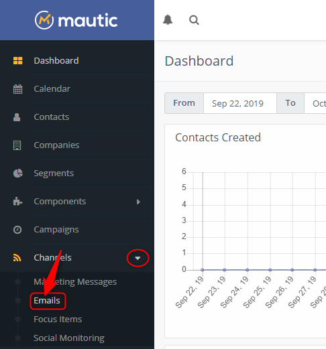This screenshot has width=326, height=349.
Task: Click the Dashboard grid icon
Action: click(x=17, y=60)
